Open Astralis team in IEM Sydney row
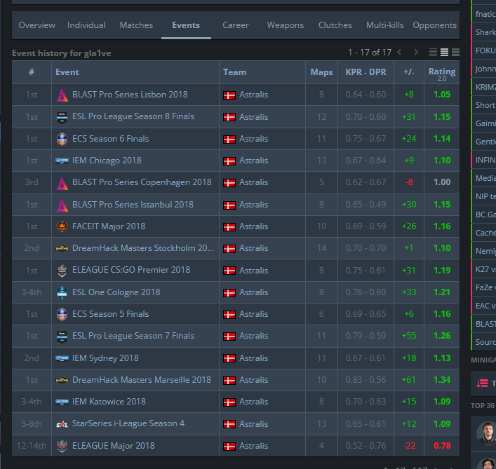The width and height of the screenshot is (496, 469). [x=254, y=358]
